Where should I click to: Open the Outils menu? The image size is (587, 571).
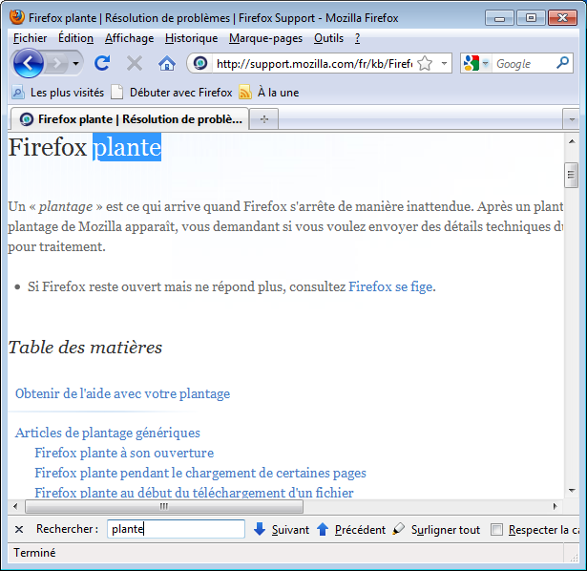328,38
